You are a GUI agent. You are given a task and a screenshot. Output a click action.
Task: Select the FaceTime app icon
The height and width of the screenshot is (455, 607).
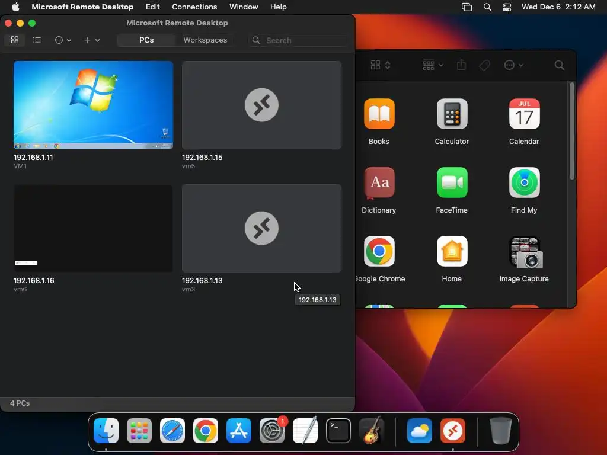coord(452,182)
